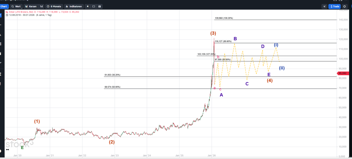Click the candlestick icon before Silber title
The image size is (352, 159).
(7, 12)
